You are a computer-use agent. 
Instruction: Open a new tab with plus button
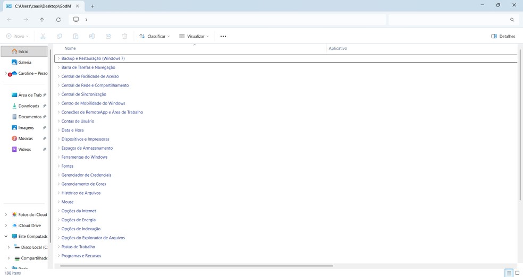pyautogui.click(x=92, y=6)
